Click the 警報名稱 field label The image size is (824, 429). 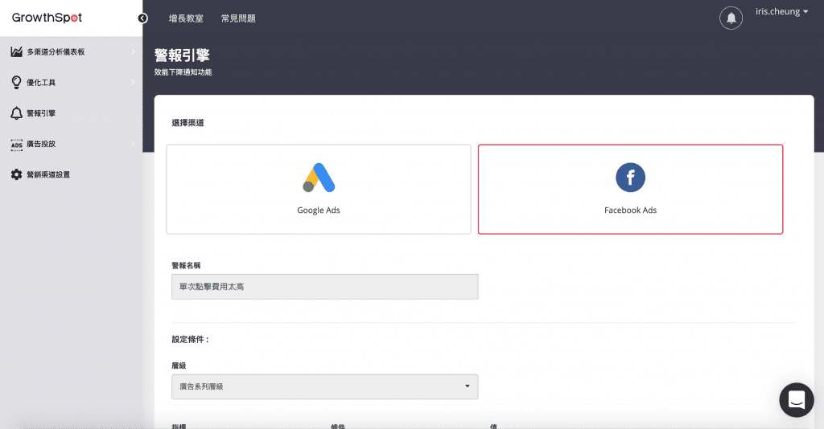186,265
